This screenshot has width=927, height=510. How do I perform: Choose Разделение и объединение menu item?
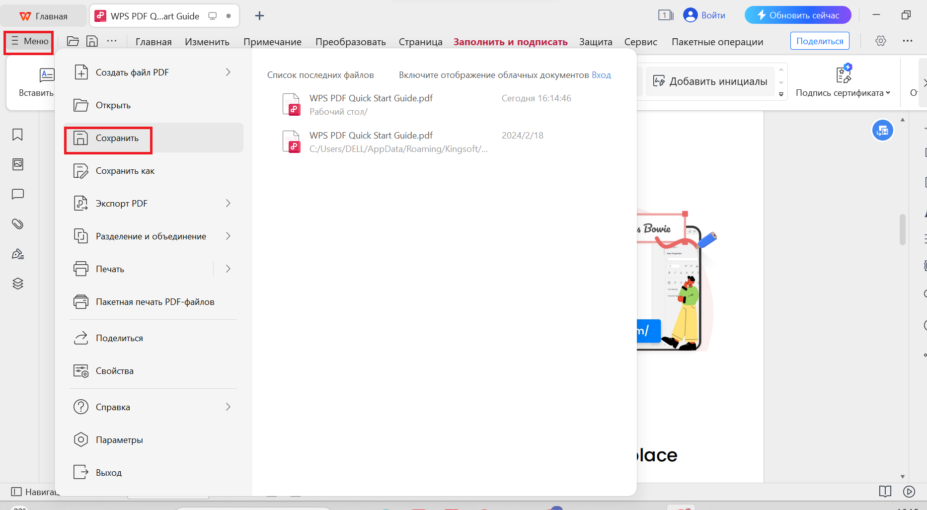tap(154, 236)
